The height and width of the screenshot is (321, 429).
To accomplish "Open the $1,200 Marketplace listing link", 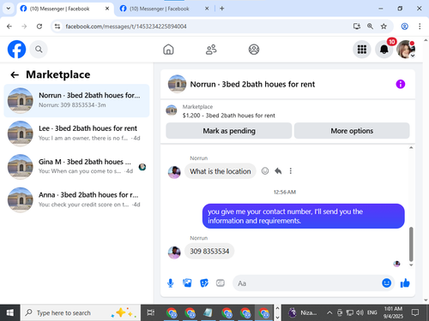I will point(229,116).
